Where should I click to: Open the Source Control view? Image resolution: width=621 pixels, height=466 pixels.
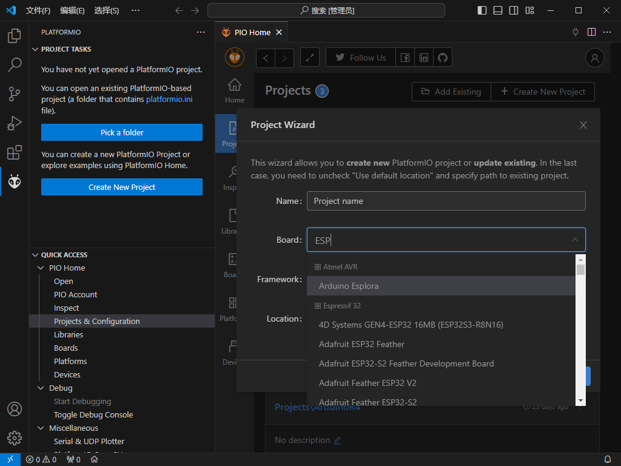coord(15,94)
